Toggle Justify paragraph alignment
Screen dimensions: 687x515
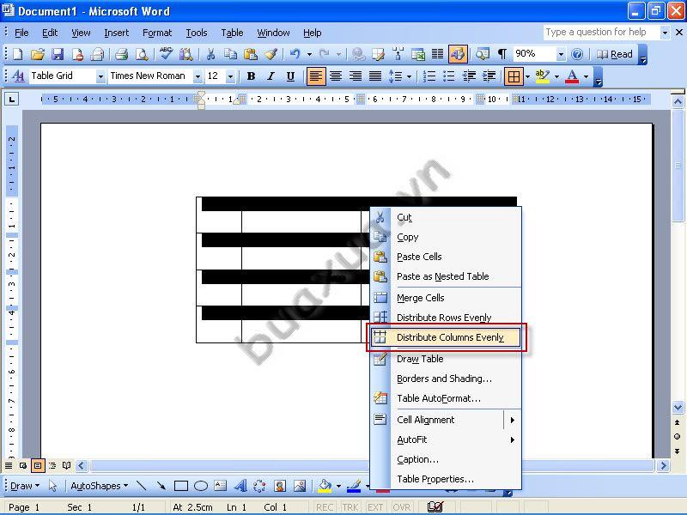375,76
